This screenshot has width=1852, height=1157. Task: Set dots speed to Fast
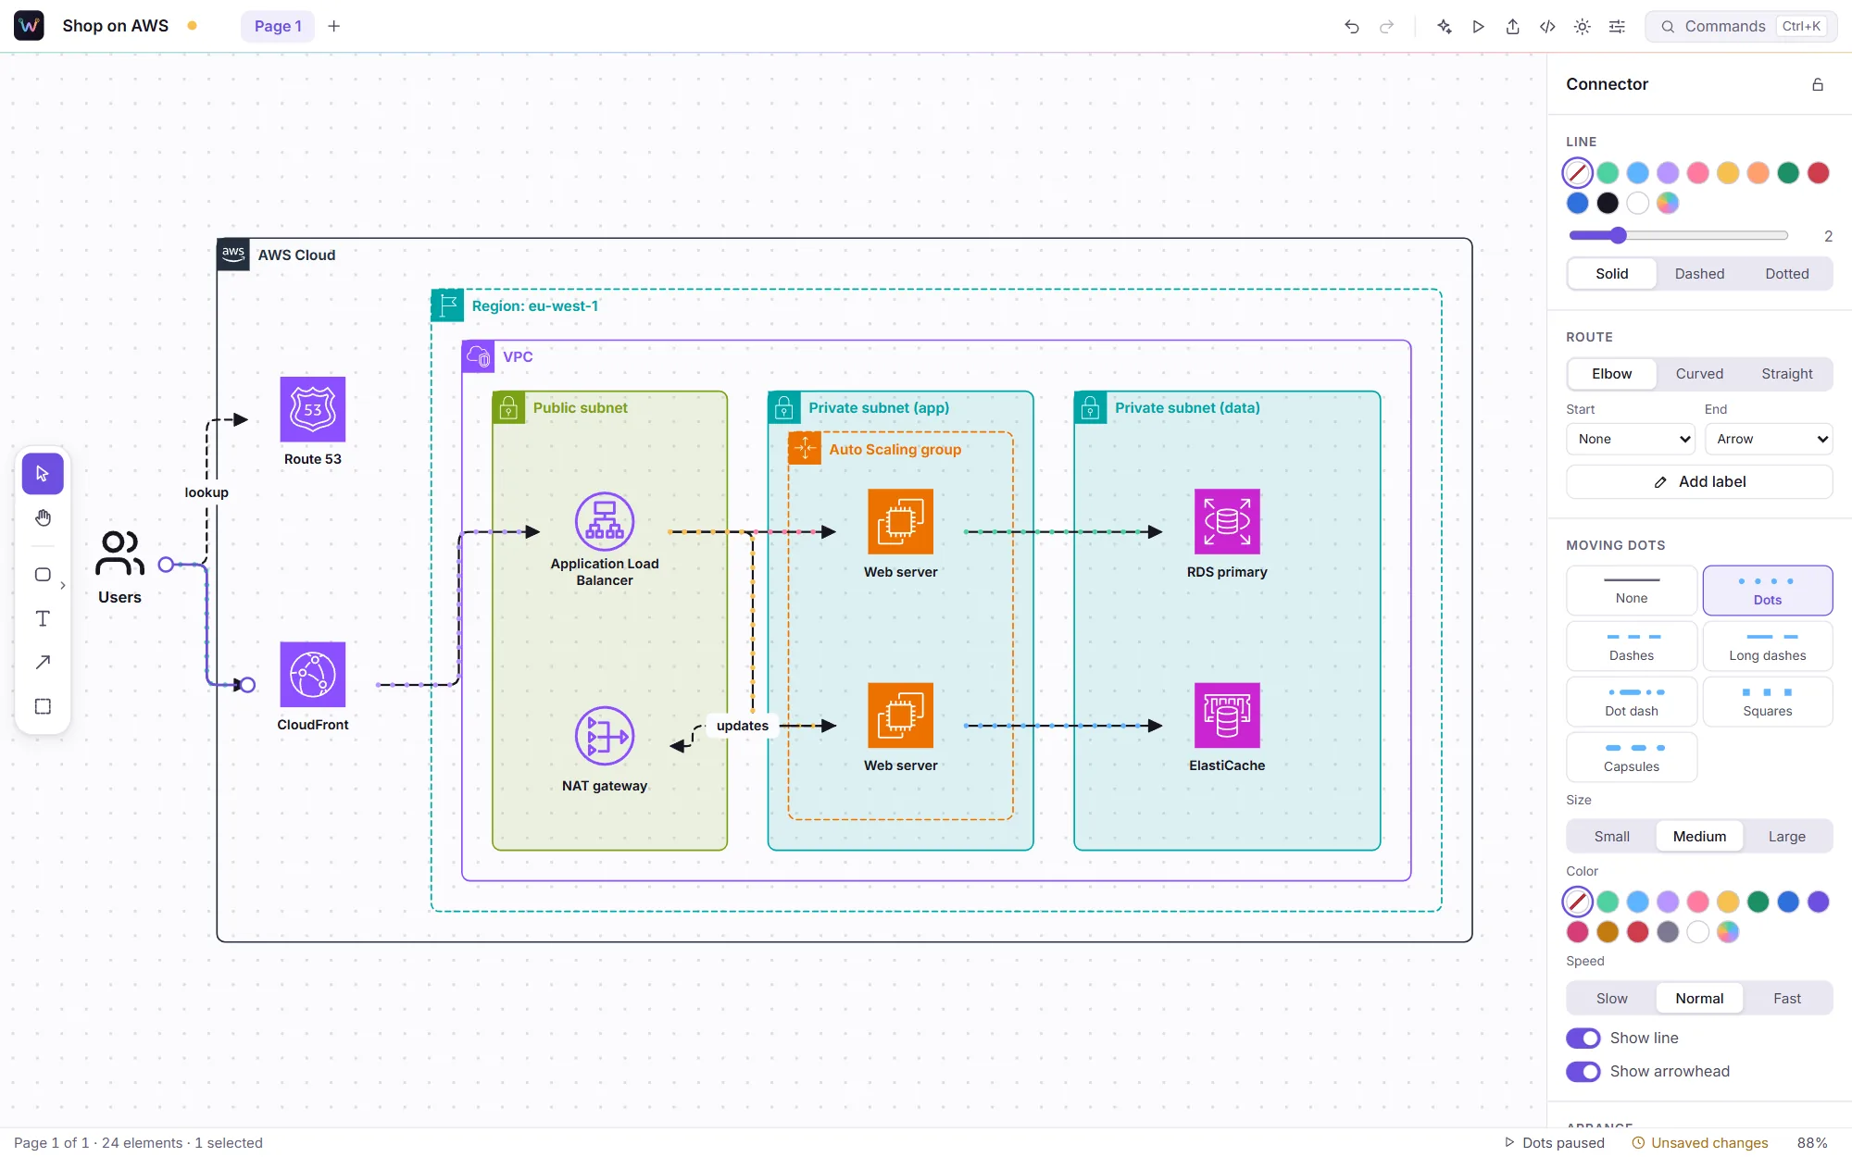click(x=1786, y=999)
